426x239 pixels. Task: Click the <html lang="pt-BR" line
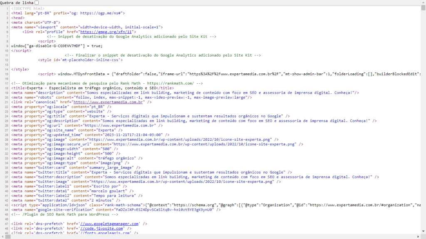(68, 13)
